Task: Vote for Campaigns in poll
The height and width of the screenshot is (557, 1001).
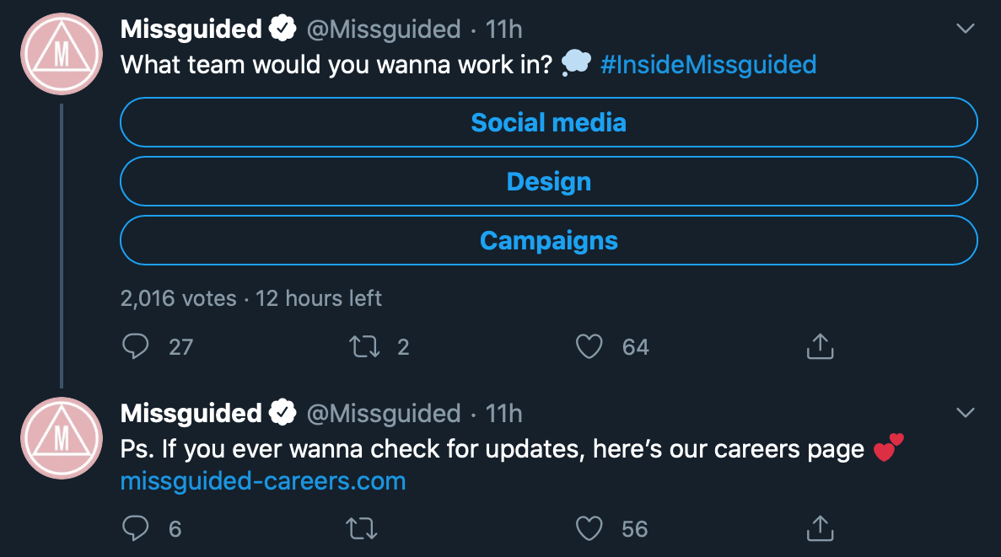Action: pos(548,240)
